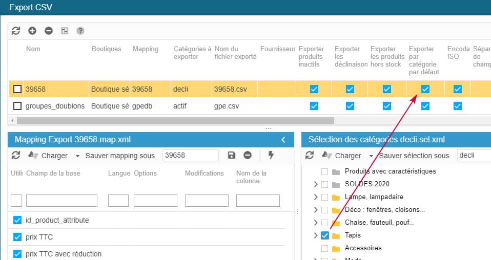Uncheck the Tapis category checkbox
This screenshot has width=491, height=260.
[325, 235]
